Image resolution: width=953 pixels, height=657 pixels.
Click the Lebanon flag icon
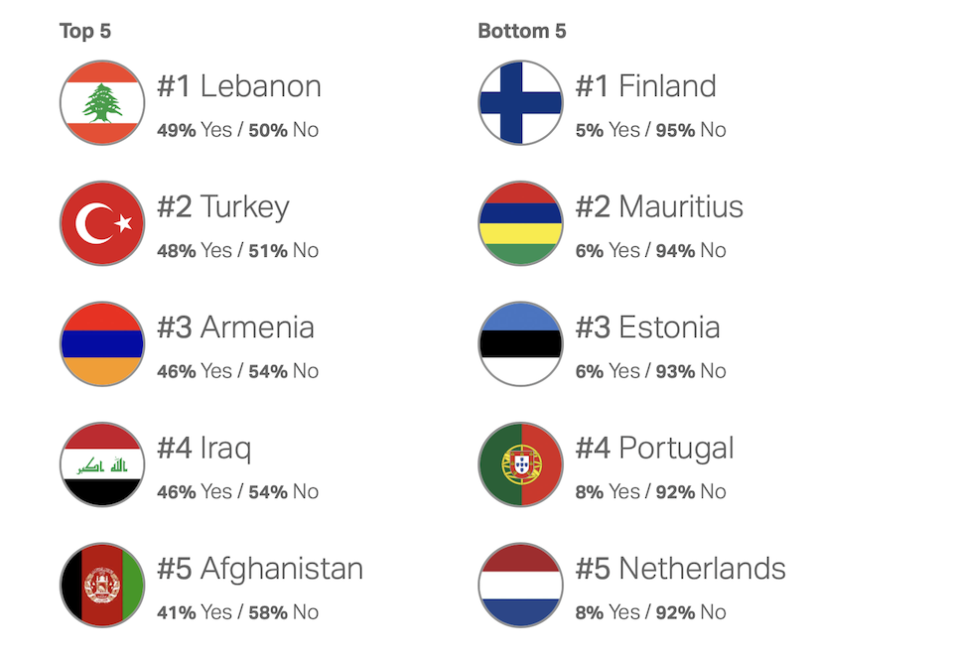tap(102, 102)
